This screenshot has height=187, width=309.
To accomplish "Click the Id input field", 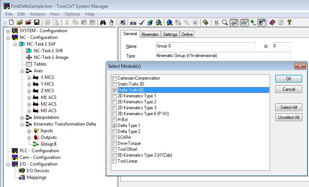I will 282,46.
